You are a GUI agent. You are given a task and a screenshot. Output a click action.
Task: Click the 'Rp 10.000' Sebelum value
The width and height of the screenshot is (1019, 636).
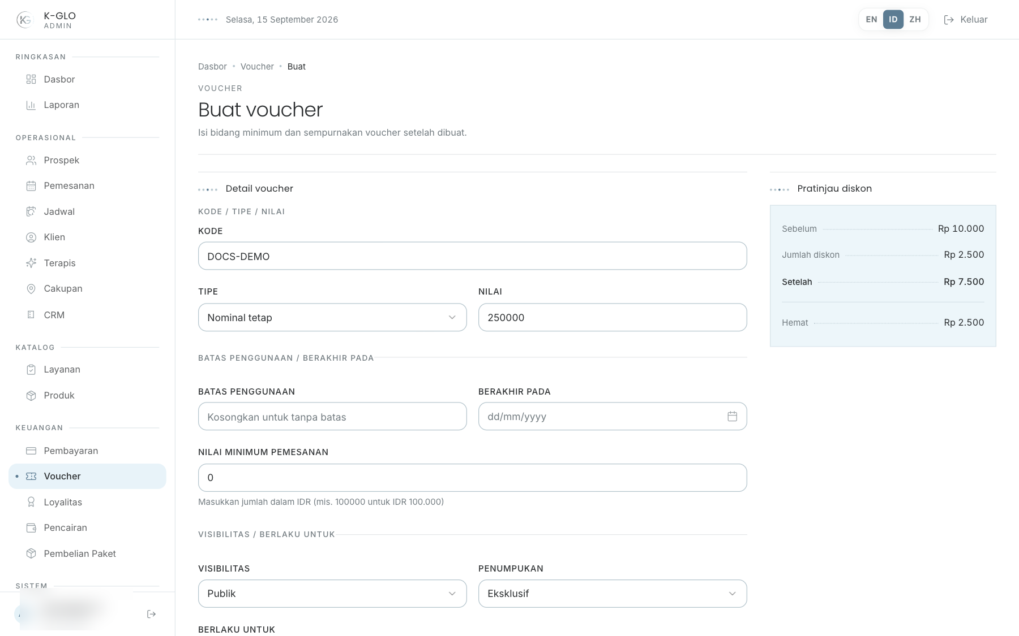click(961, 229)
